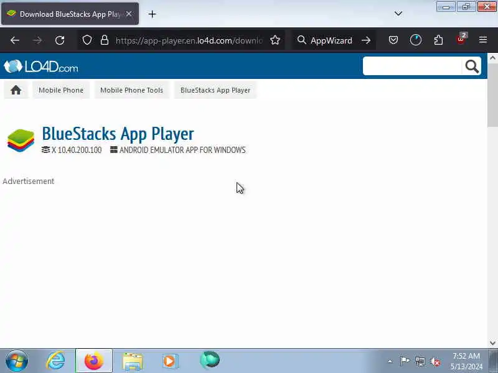Switch to Firefox taskbar button
498x373 pixels.
[94, 361]
